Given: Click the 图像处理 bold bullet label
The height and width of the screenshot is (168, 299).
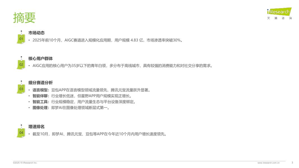Looking at the screenshot, I should click(x=40, y=108).
